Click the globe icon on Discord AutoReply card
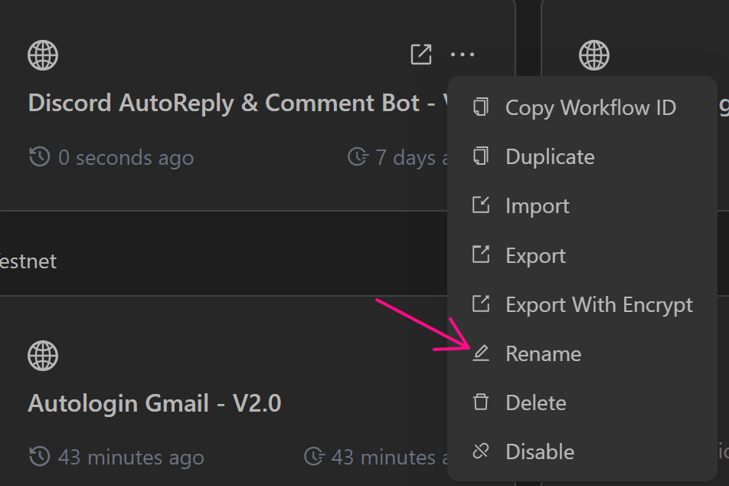This screenshot has width=729, height=486. [43, 55]
